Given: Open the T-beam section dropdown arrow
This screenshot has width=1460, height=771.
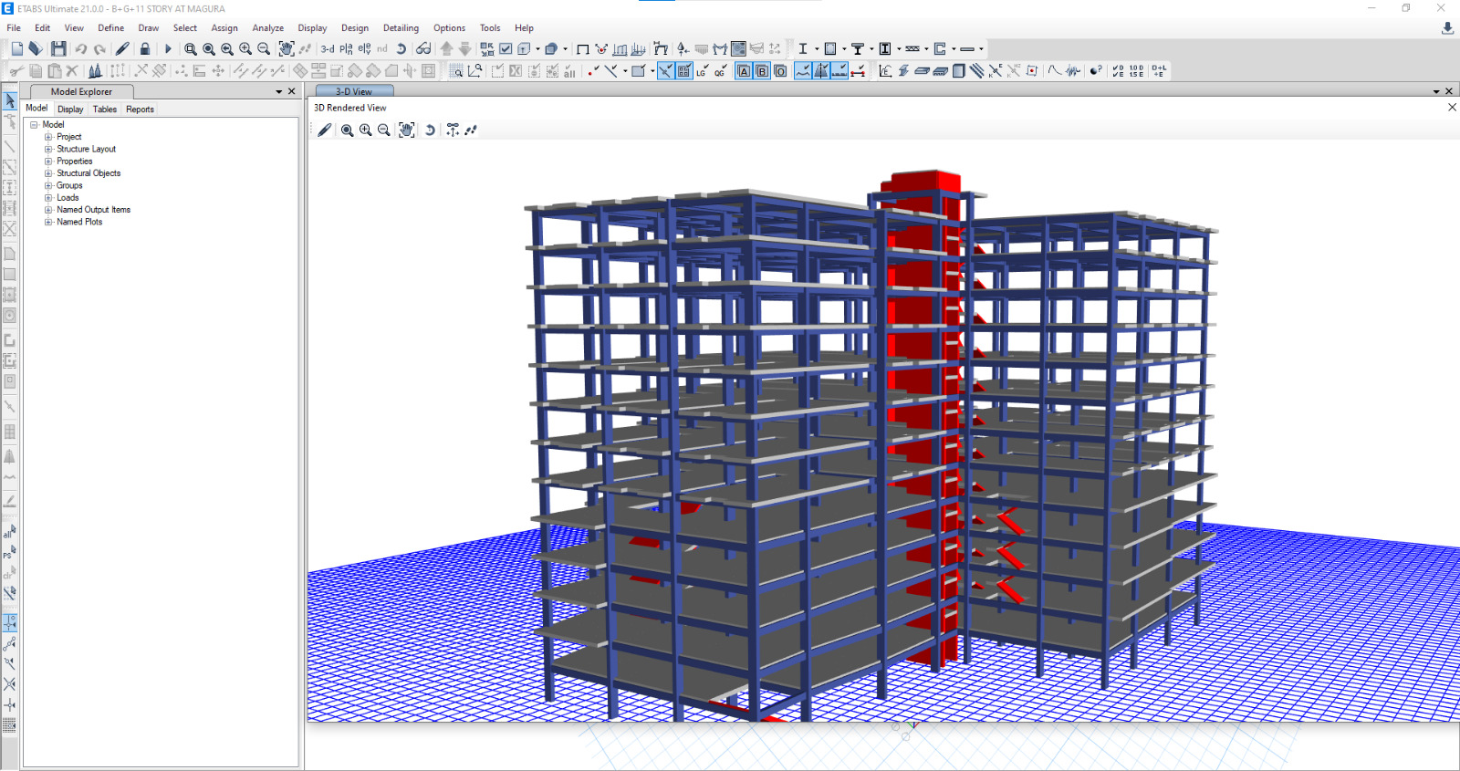Looking at the screenshot, I should coord(871,49).
